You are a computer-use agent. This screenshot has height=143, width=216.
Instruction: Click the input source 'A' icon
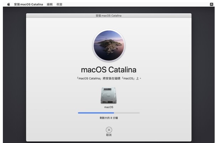211,4
